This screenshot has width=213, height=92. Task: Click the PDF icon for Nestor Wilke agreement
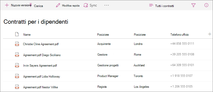[x=17, y=87]
